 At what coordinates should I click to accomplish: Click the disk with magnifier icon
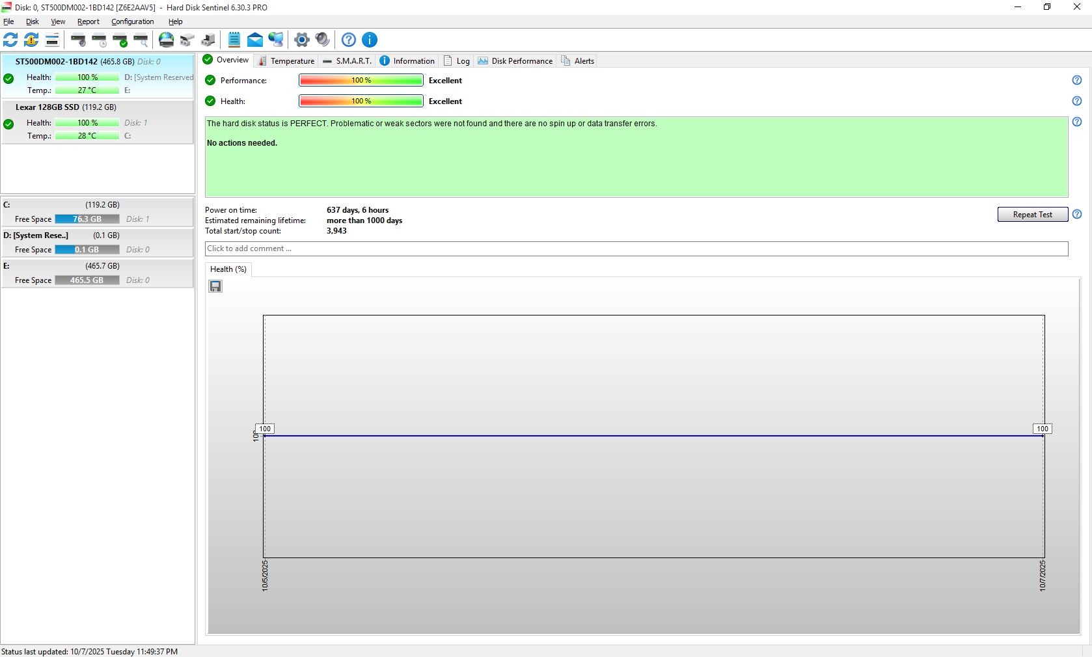pyautogui.click(x=141, y=40)
